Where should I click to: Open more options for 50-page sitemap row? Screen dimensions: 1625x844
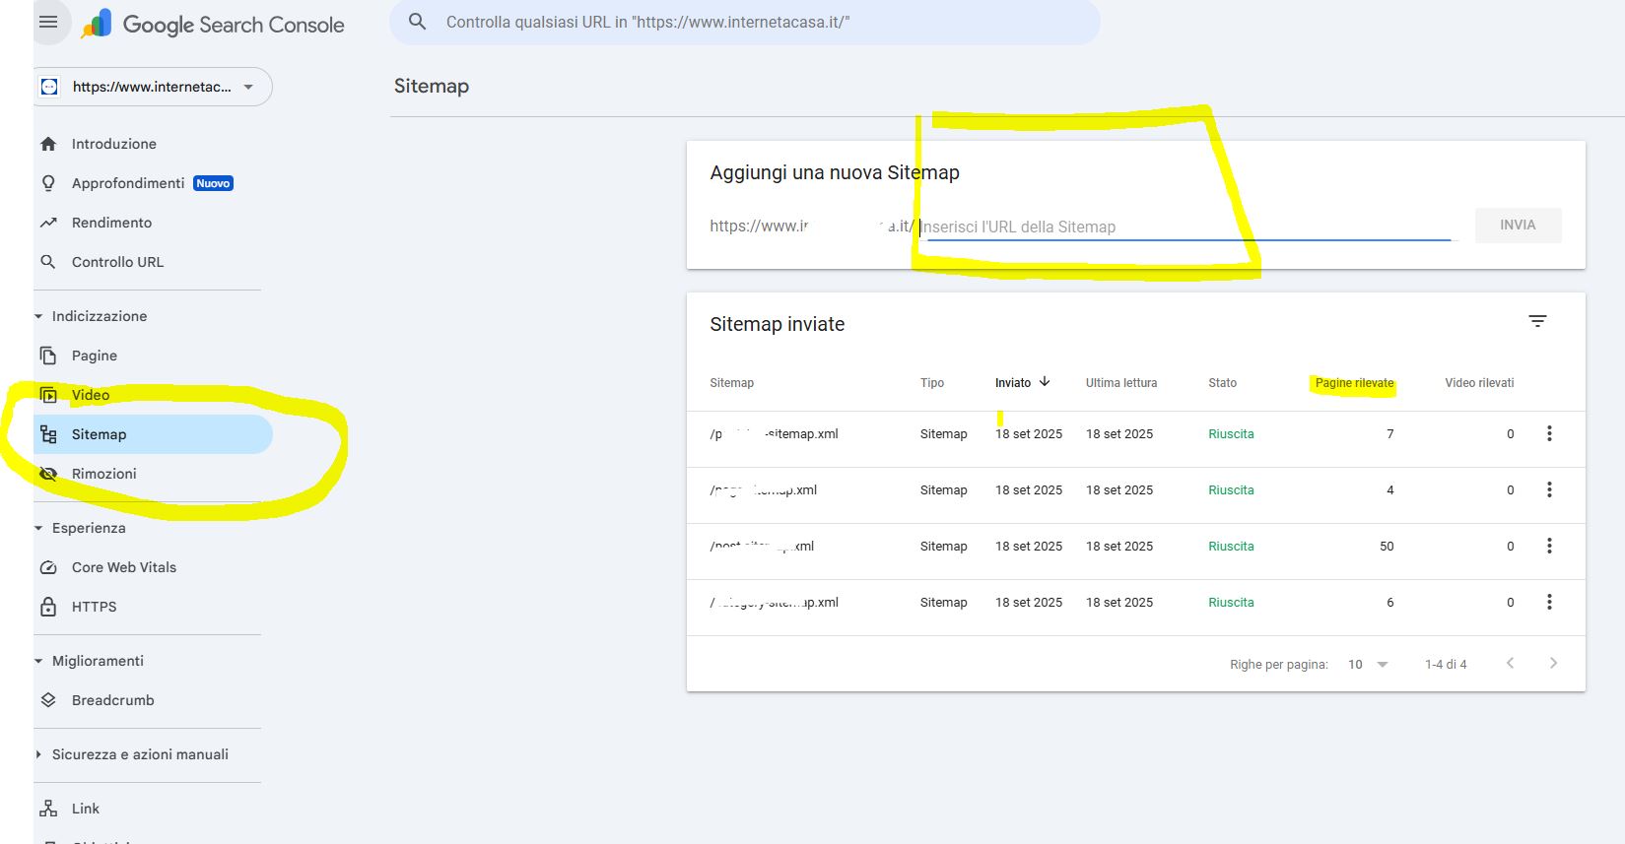click(x=1549, y=546)
